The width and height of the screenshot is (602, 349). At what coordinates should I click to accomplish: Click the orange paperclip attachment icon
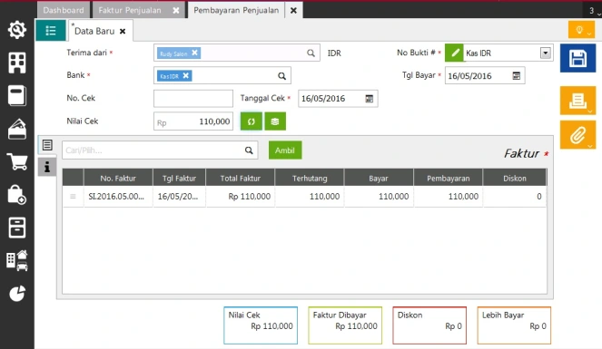coord(577,135)
